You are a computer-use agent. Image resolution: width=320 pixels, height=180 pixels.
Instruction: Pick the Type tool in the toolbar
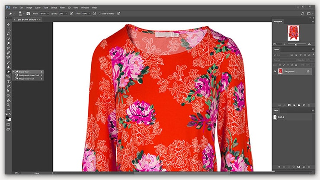(8, 81)
